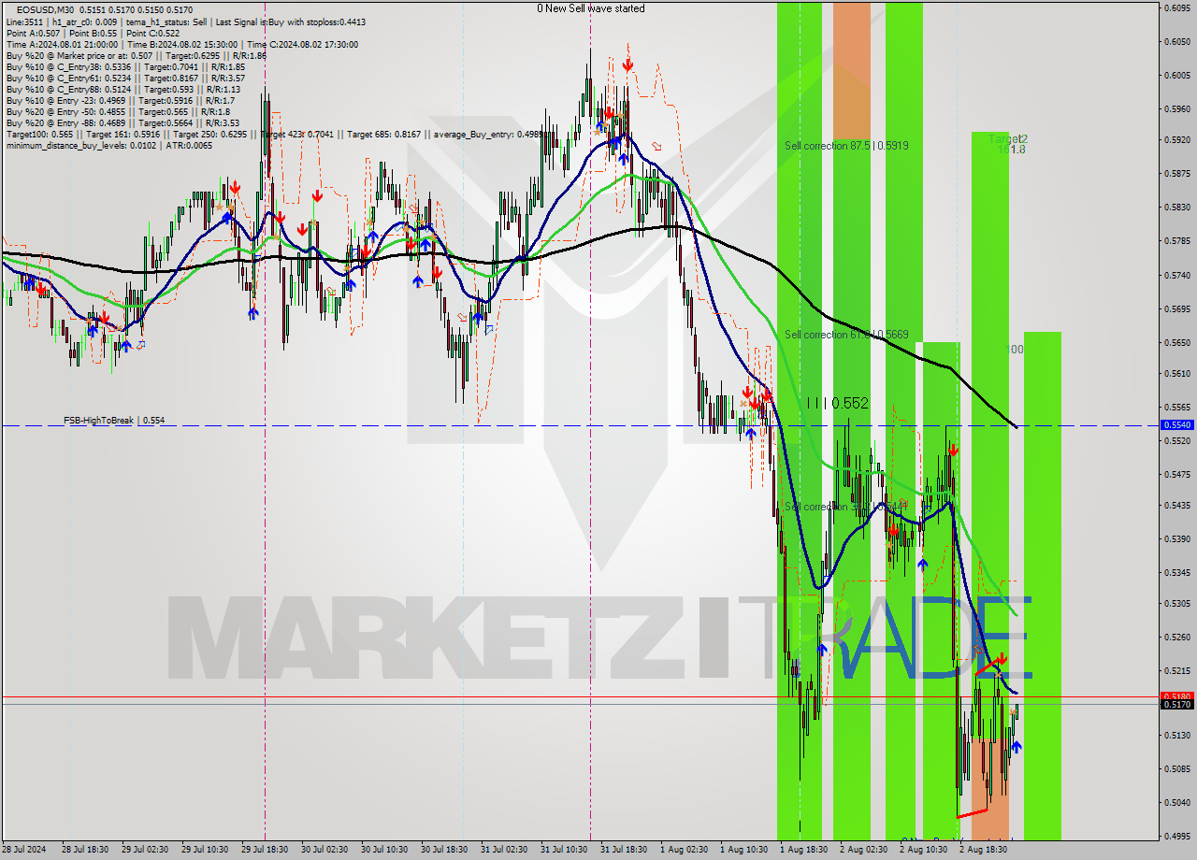
Task: Click the 'Buy %10 @ C_Entry61: 0.5234' line
Action: [x=125, y=78]
